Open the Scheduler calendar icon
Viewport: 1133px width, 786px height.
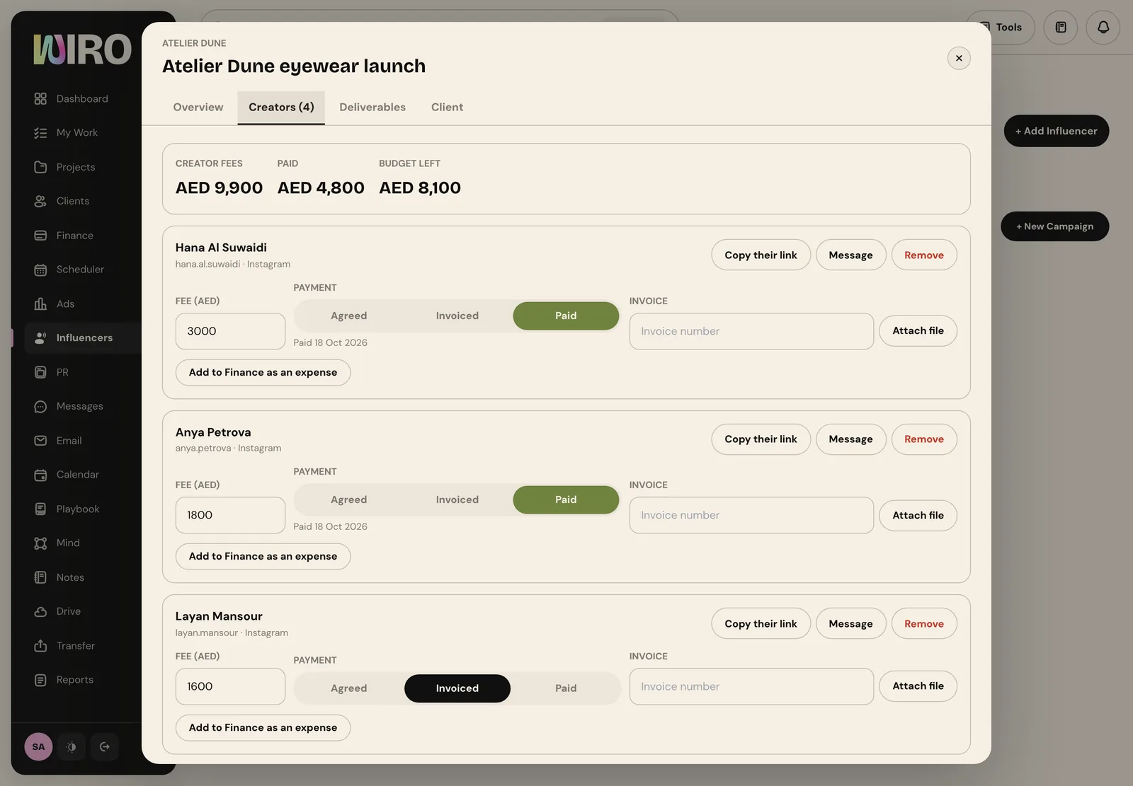coord(40,270)
